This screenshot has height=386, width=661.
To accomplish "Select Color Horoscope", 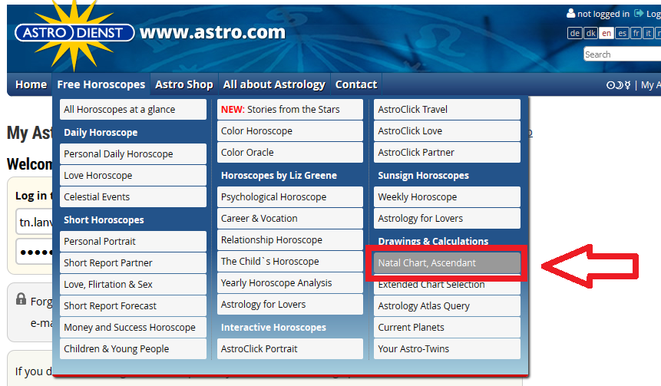I will [x=290, y=131].
